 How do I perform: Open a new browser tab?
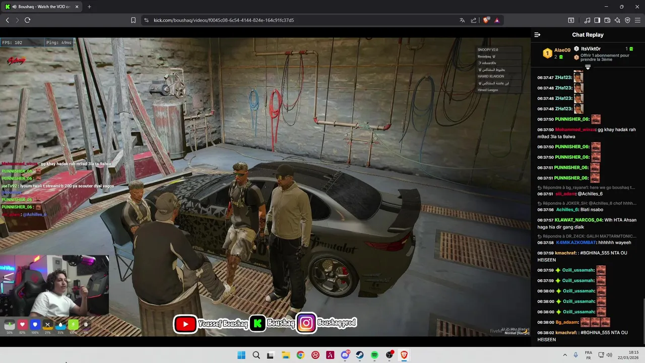tap(89, 7)
